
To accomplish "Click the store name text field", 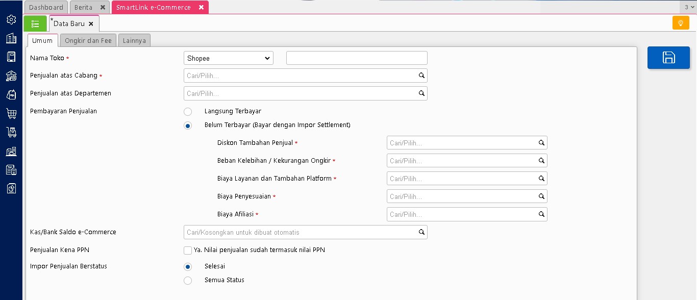I will pyautogui.click(x=357, y=58).
